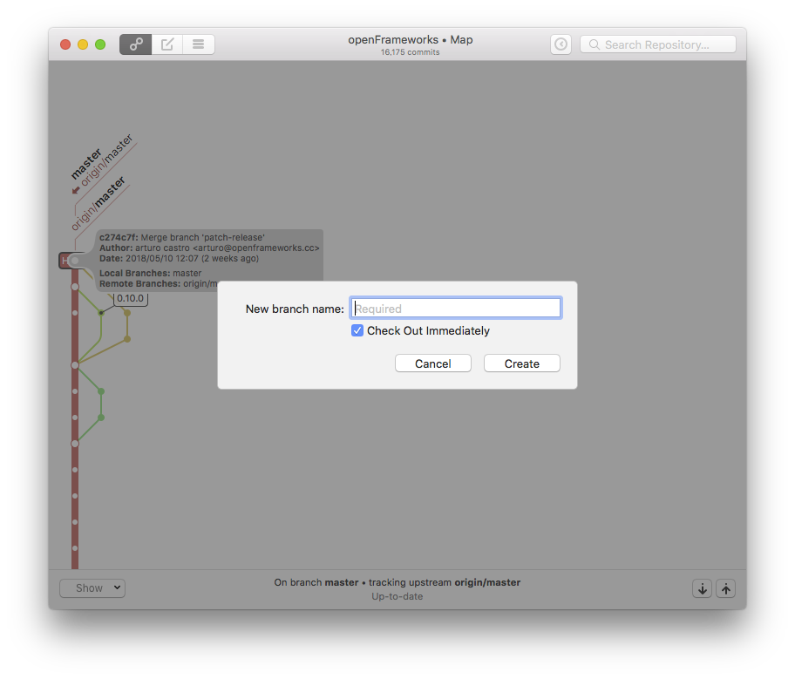Screen dimensions: 795x679
Task: Zoom the window with the green button
Action: coord(100,44)
